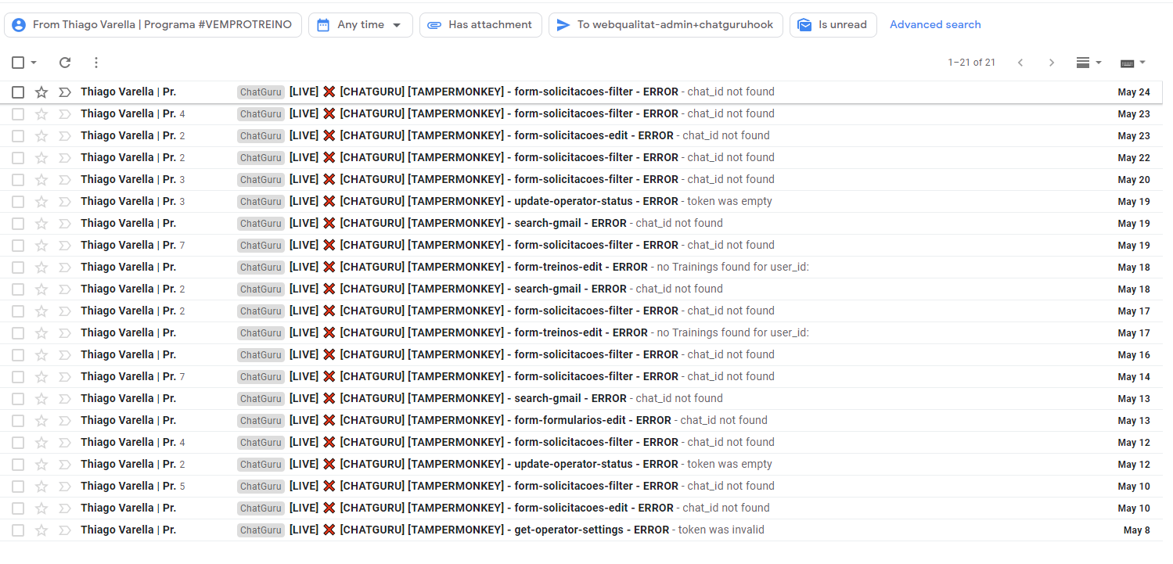1173x564 pixels.
Task: Mark the May 22 email as important
Action: tap(65, 158)
